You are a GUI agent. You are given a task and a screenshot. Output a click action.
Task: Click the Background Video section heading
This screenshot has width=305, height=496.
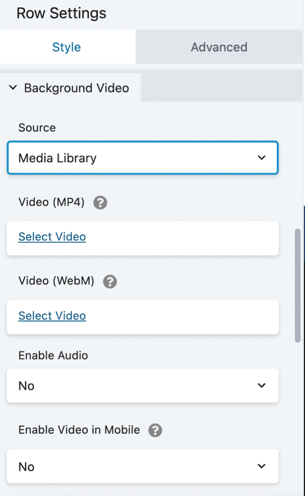pos(77,88)
